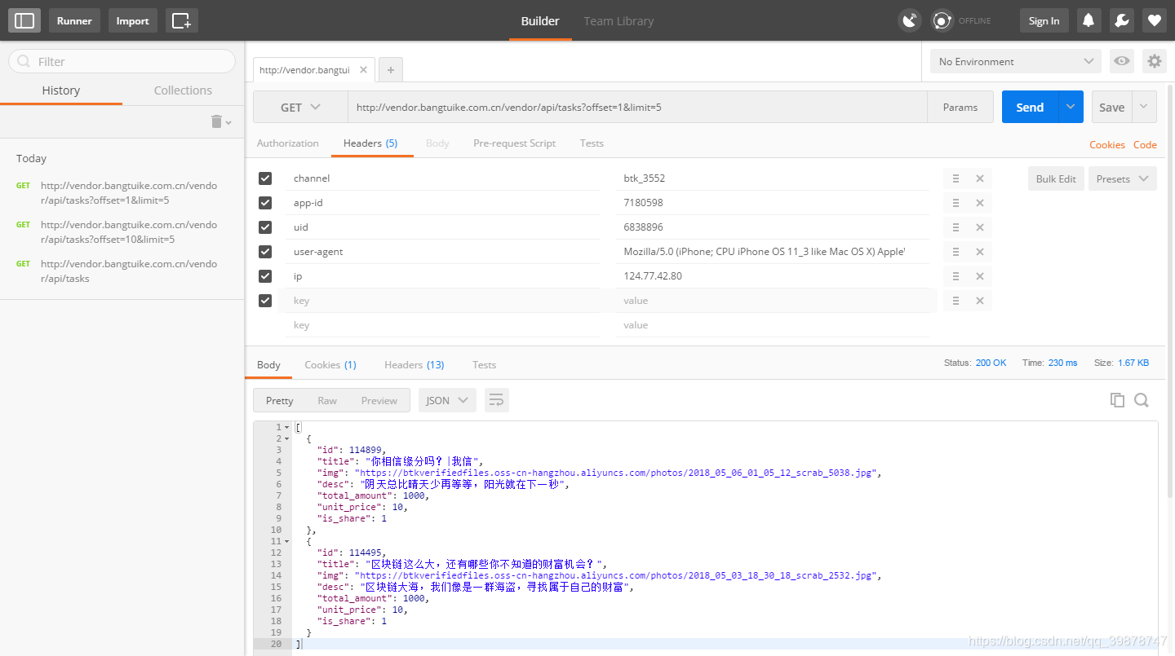Open the Code link

(1145, 145)
